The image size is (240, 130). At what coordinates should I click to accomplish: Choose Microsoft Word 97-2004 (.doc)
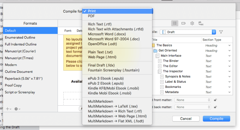pos(117,39)
